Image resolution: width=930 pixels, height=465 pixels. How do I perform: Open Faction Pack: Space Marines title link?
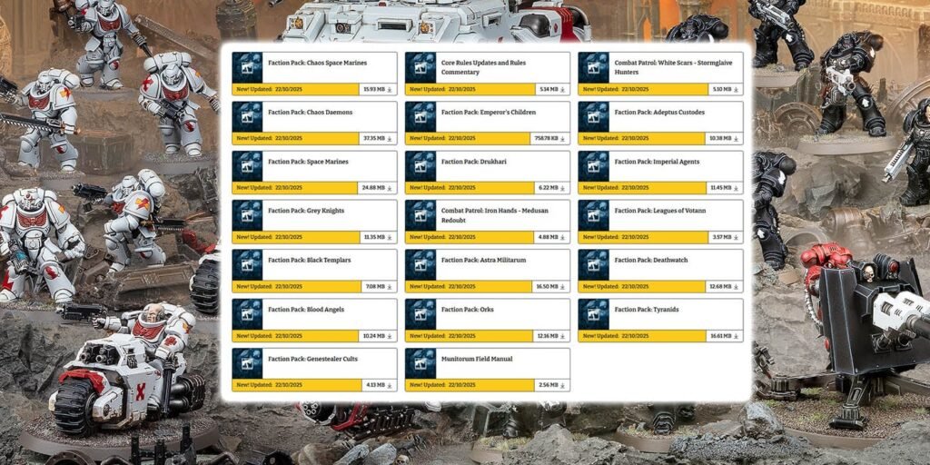tap(308, 162)
